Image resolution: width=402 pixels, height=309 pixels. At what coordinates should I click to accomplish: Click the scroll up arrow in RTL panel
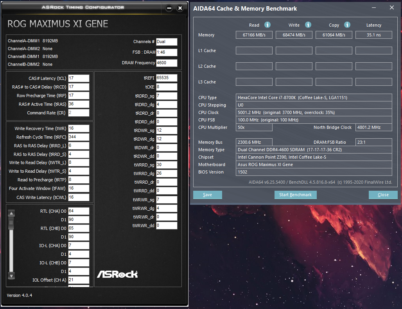[x=11, y=213]
